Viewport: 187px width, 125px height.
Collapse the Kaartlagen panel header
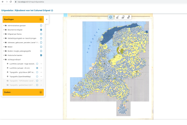pos(41,19)
